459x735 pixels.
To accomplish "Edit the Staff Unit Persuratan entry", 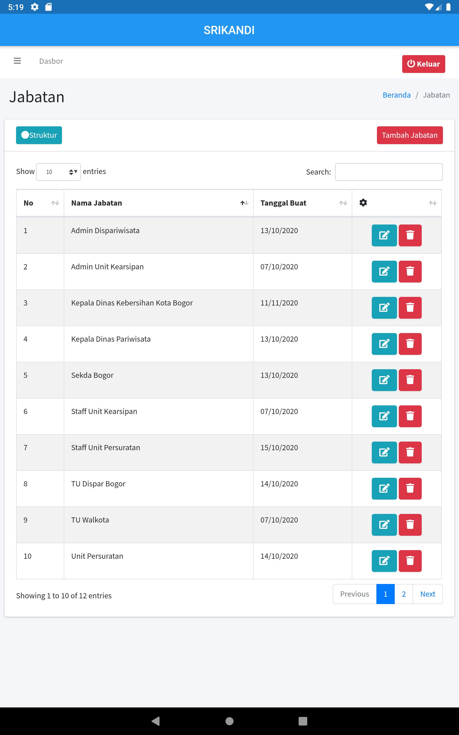I will tap(384, 452).
